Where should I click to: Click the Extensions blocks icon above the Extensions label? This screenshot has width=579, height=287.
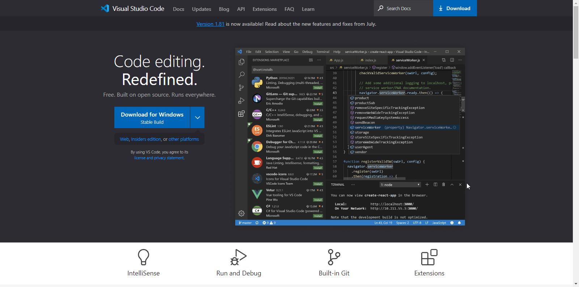tap(429, 257)
